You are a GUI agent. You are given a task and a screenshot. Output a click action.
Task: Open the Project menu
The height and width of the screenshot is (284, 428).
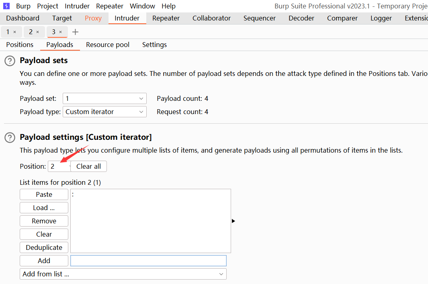coord(47,6)
